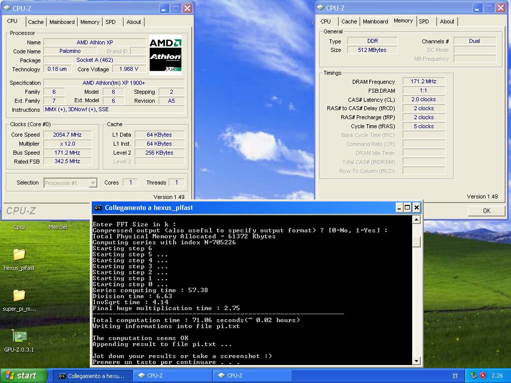Screen dimensions: 511x383
Task: Open the Memory tab in left CPU-Z
Action: (x=90, y=22)
